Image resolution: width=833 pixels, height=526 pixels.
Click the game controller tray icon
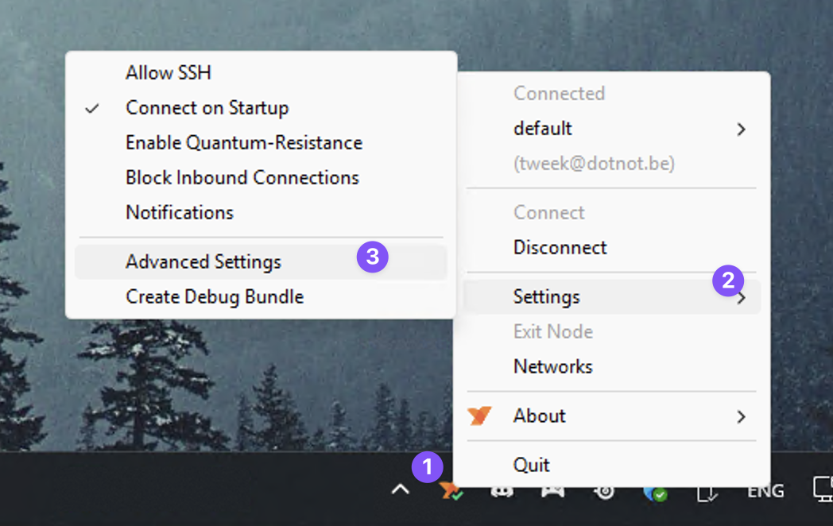(552, 490)
